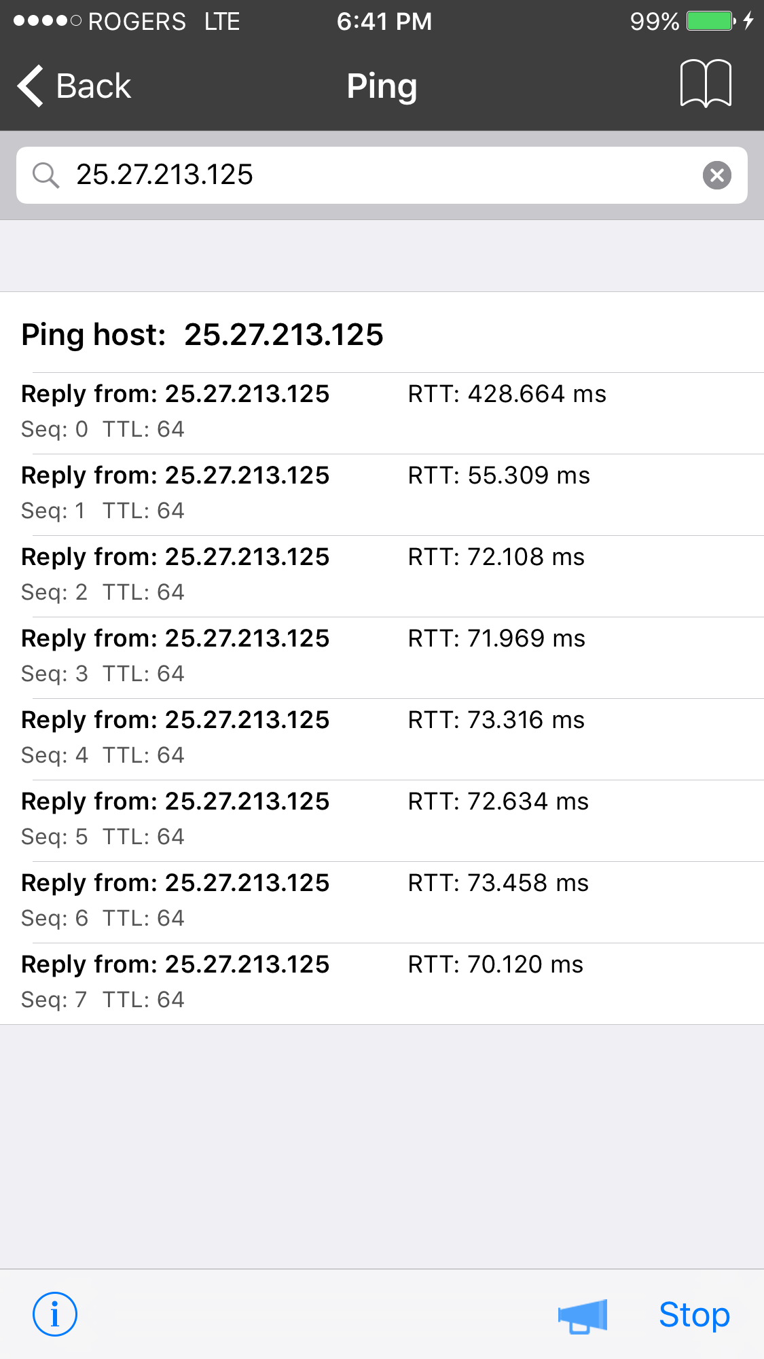Select the reply with RTT 55.309 ms
The width and height of the screenshot is (764, 1359).
point(382,494)
